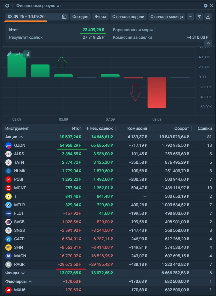Click the MAGN instrument logo
216x296 pixels.
(9, 256)
